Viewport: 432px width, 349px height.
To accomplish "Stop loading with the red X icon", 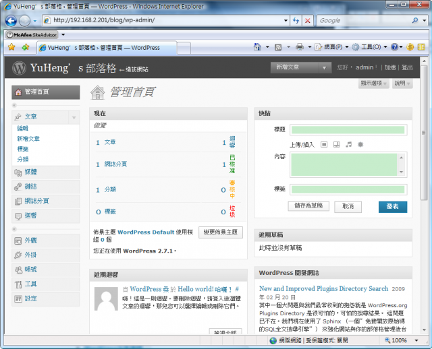I will pyautogui.click(x=308, y=20).
